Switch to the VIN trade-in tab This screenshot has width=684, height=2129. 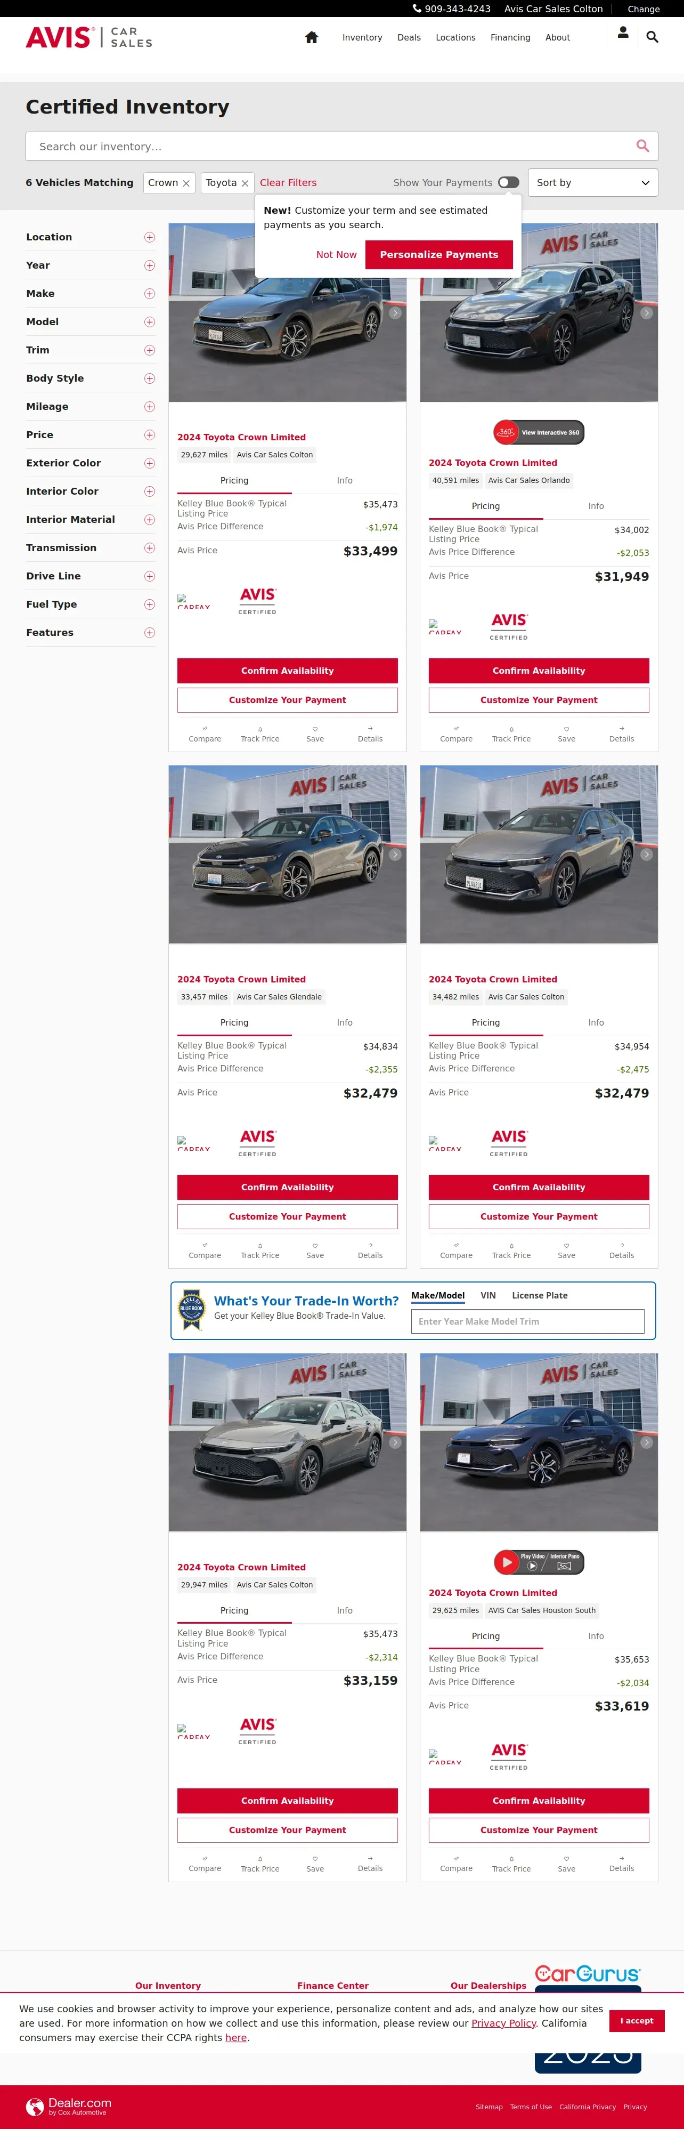(x=488, y=1295)
